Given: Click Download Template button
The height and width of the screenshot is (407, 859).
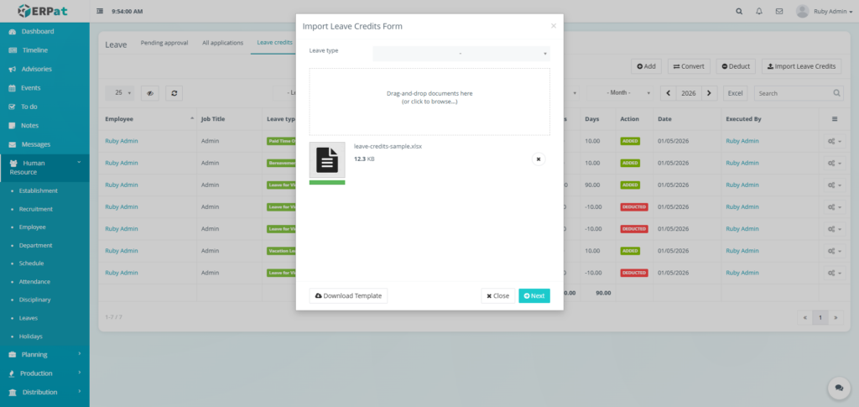Looking at the screenshot, I should 348,295.
